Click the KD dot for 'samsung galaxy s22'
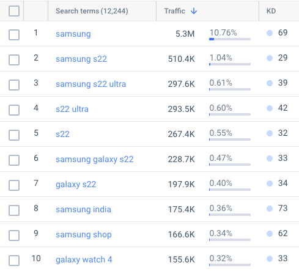Viewport: 299px width, 271px height. pyautogui.click(x=270, y=158)
